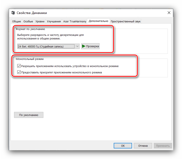Confirm with the ОК button
Image resolution: width=182 pixels, height=159 pixels.
coord(123,146)
